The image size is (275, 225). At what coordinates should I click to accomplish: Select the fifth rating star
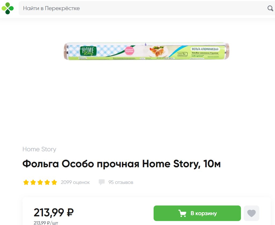(x=54, y=183)
